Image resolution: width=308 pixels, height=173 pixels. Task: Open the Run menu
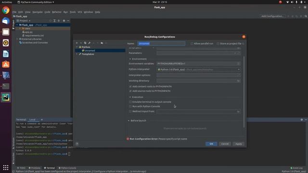(65, 12)
